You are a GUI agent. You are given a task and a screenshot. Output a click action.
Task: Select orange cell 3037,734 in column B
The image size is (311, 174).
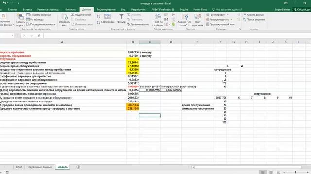tap(133, 105)
